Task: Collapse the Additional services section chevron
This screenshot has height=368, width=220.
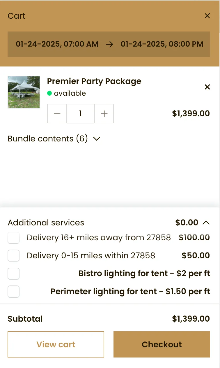Action: (x=206, y=223)
